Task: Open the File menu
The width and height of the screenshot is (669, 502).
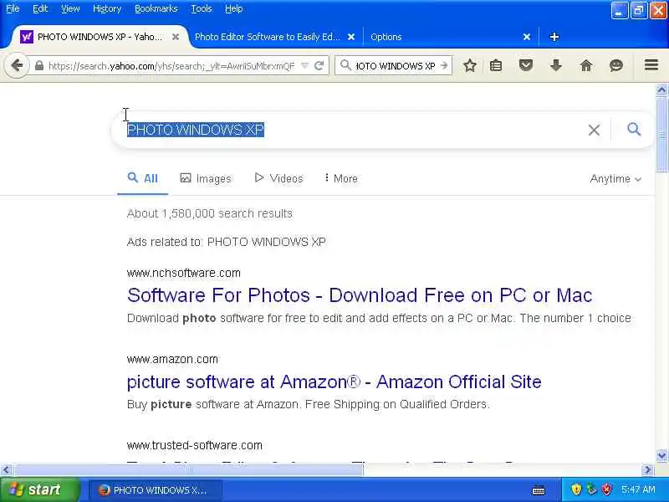Action: pyautogui.click(x=13, y=8)
